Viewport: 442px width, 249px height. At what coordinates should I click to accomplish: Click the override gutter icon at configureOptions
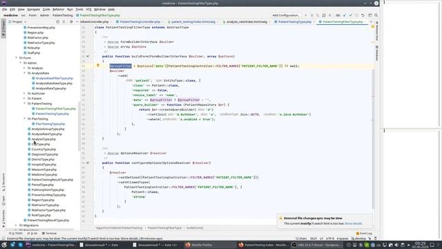click(x=88, y=163)
